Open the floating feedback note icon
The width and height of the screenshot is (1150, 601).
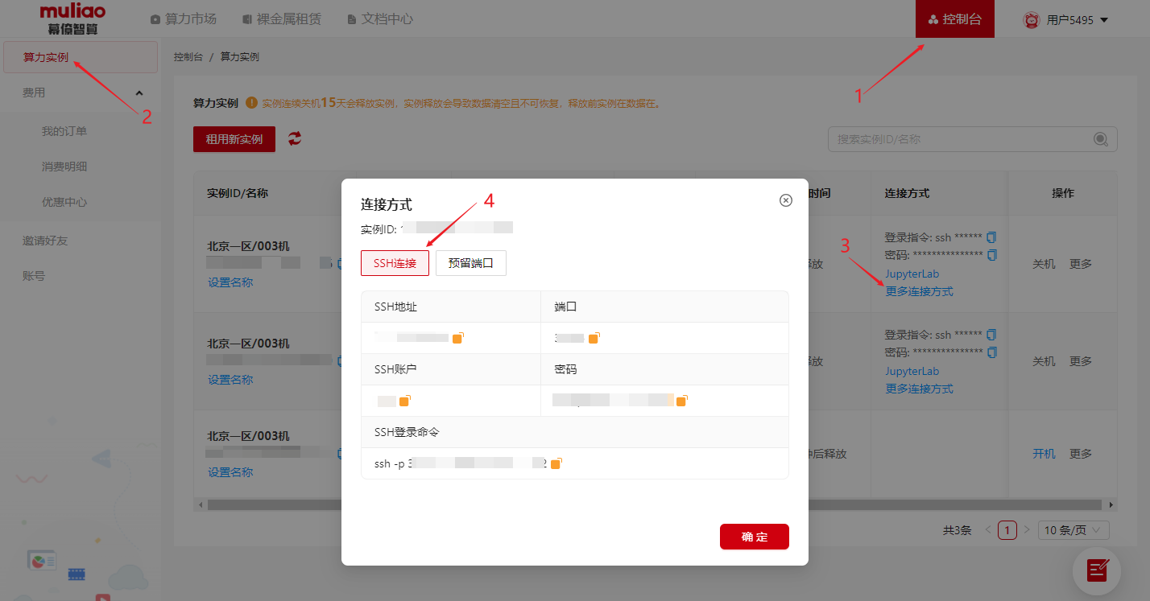click(x=1097, y=570)
